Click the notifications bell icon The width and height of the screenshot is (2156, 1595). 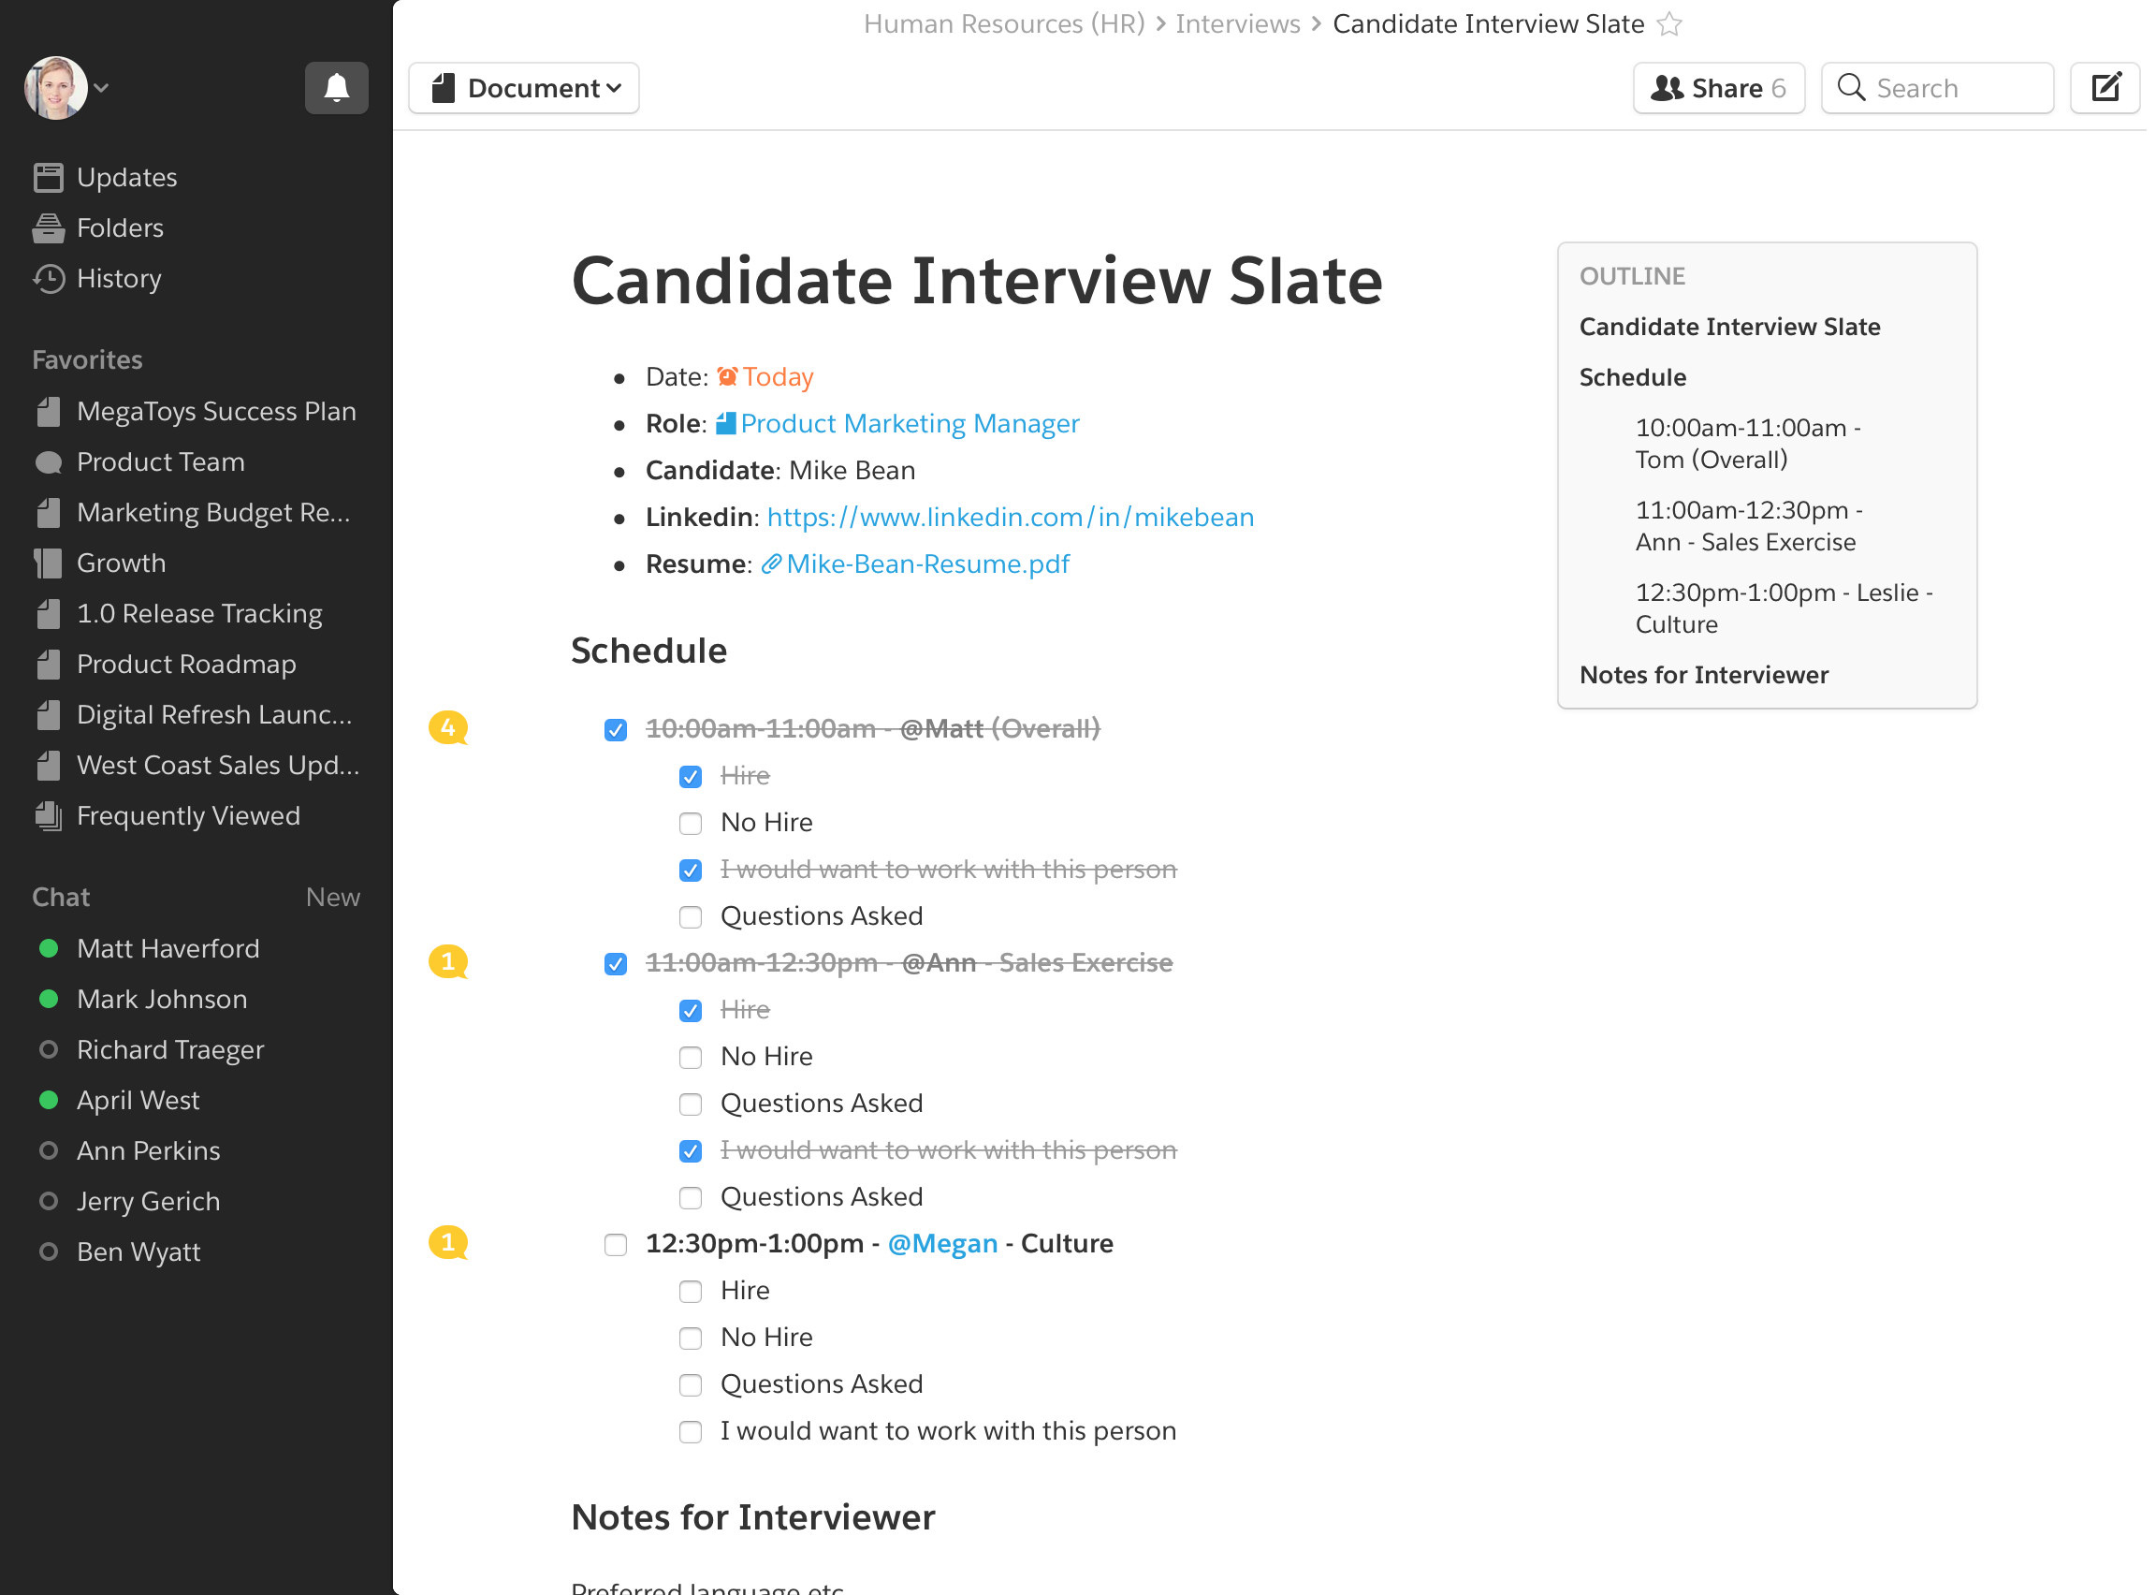pyautogui.click(x=336, y=88)
